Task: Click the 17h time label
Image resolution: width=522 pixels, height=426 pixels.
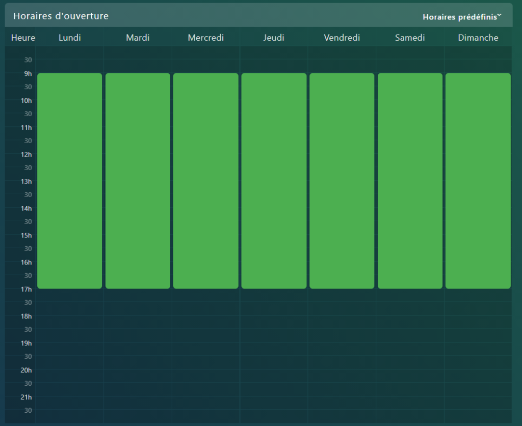Action: click(26, 289)
